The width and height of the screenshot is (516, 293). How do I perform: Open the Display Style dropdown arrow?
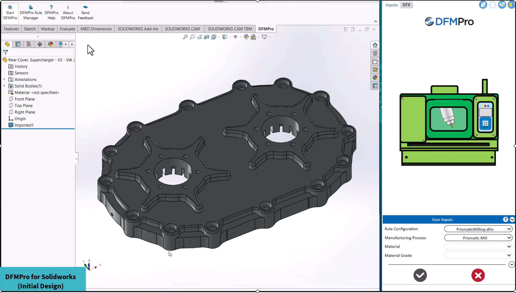pyautogui.click(x=230, y=37)
